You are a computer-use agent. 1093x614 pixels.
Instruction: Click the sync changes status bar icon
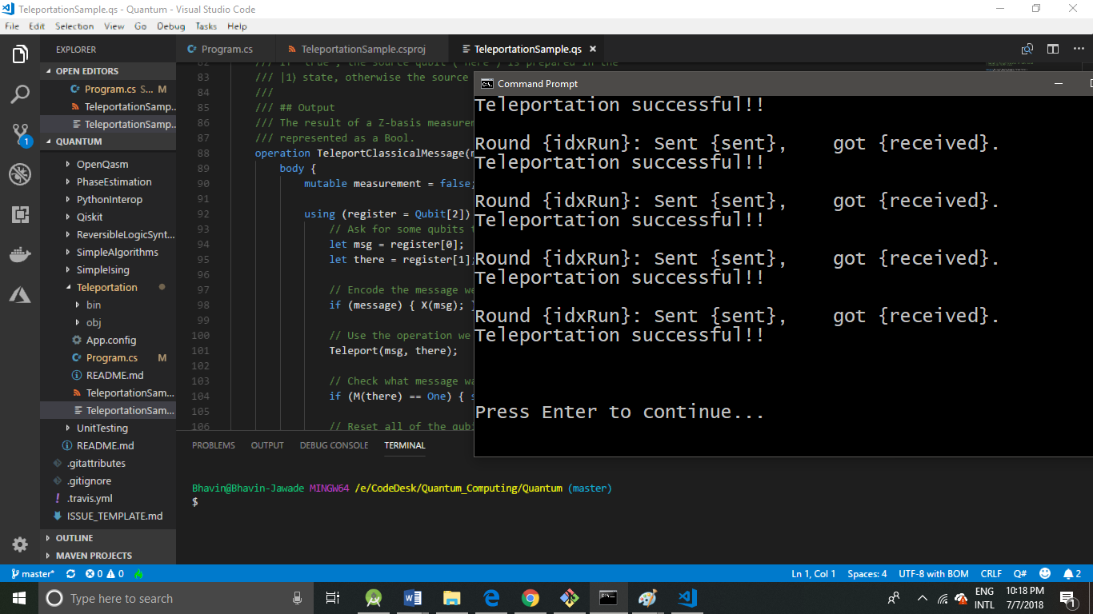[70, 574]
